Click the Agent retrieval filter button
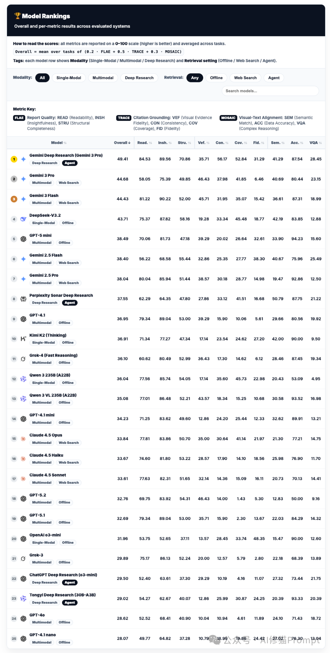 coord(274,78)
